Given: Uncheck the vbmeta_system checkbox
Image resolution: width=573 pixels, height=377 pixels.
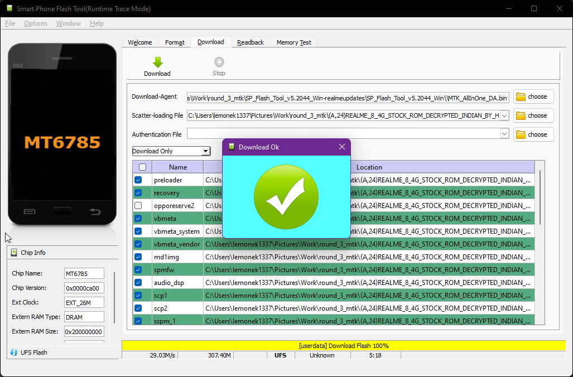Looking at the screenshot, I should pyautogui.click(x=138, y=231).
